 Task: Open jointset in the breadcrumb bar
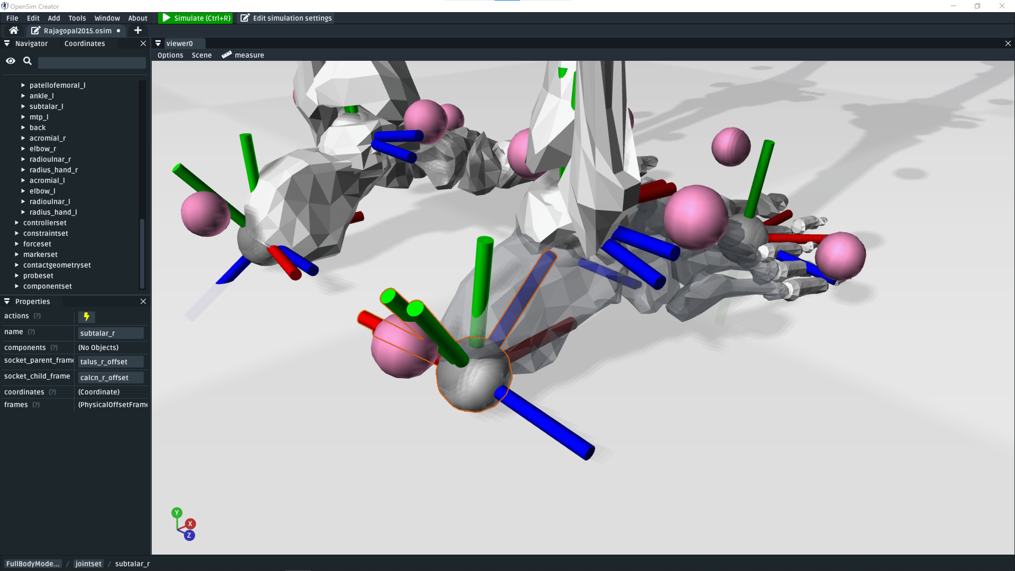(x=88, y=564)
